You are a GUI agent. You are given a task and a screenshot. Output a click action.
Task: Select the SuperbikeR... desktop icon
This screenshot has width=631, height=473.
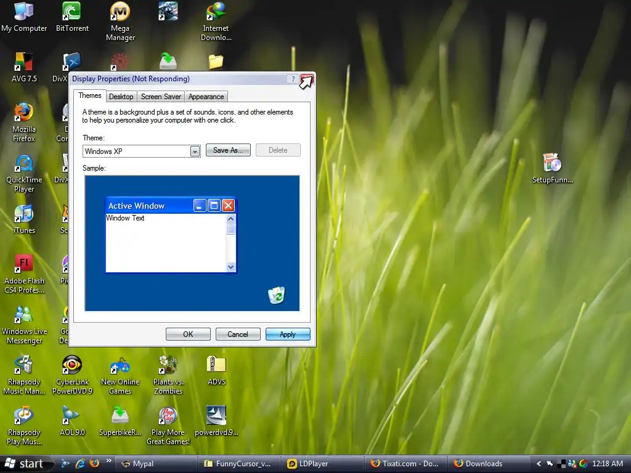[x=120, y=421]
